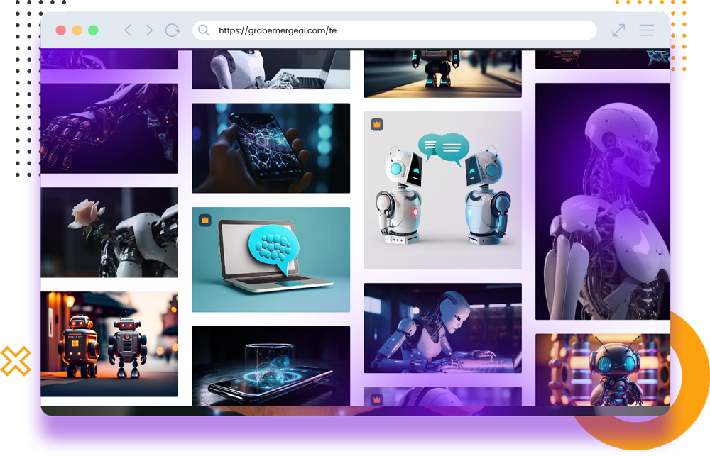Image resolution: width=710 pixels, height=456 pixels.
Task: Click the browser back arrow
Action: click(128, 30)
